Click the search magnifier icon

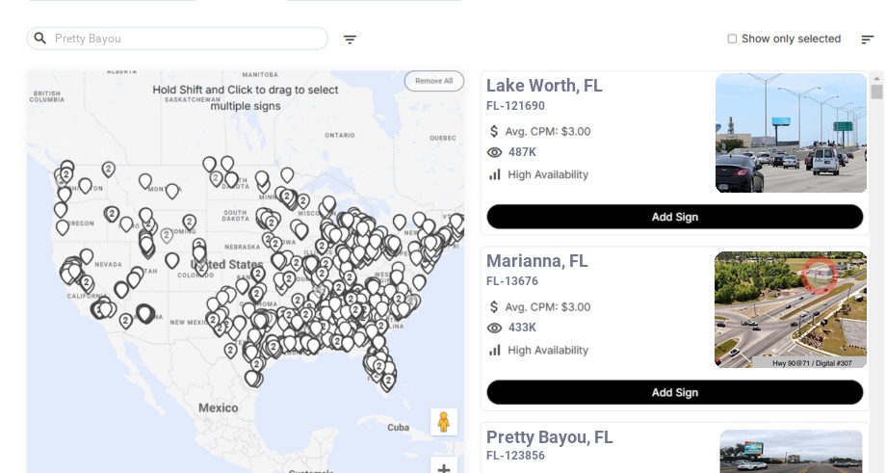click(x=40, y=39)
